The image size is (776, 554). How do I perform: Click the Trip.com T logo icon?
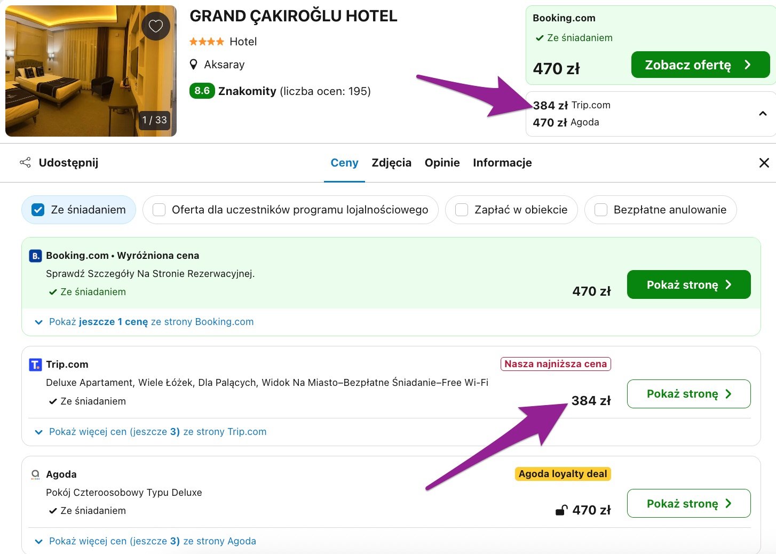click(x=35, y=365)
